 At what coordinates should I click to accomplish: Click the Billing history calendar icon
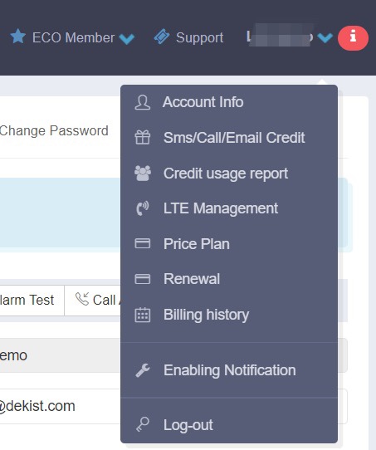coord(143,315)
